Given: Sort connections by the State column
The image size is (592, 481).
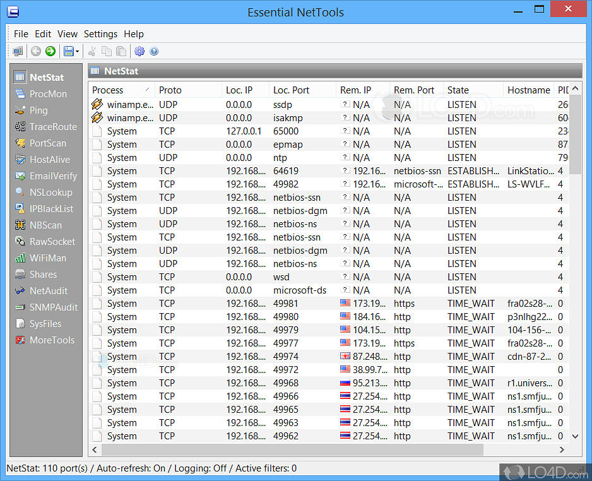Looking at the screenshot, I should click(458, 90).
